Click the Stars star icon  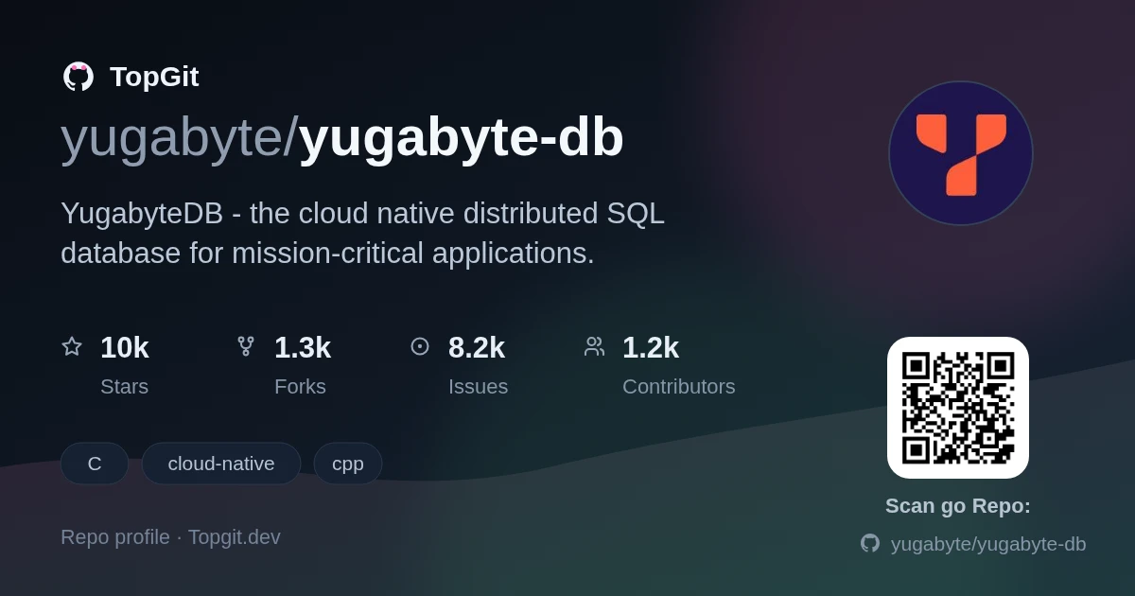coord(72,346)
